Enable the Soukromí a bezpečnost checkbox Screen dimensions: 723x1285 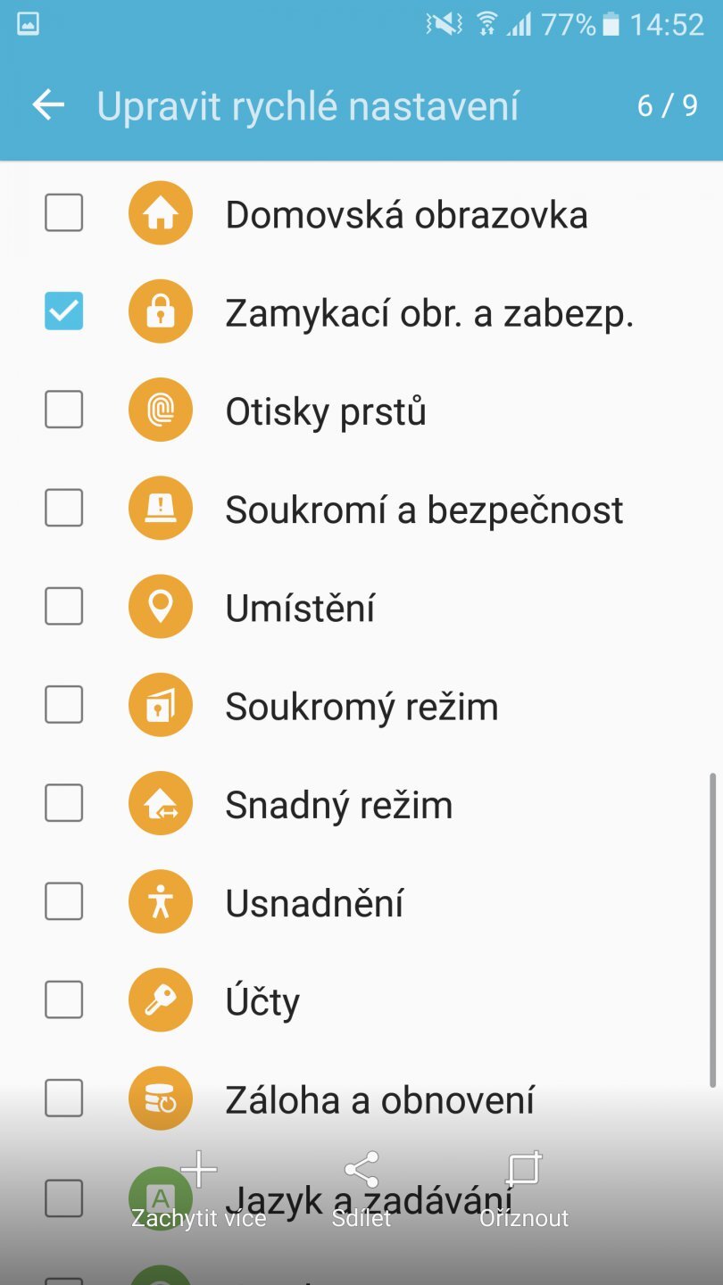click(64, 509)
